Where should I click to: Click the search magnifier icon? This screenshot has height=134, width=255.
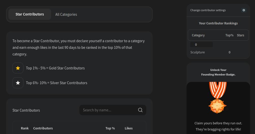[x=140, y=110]
